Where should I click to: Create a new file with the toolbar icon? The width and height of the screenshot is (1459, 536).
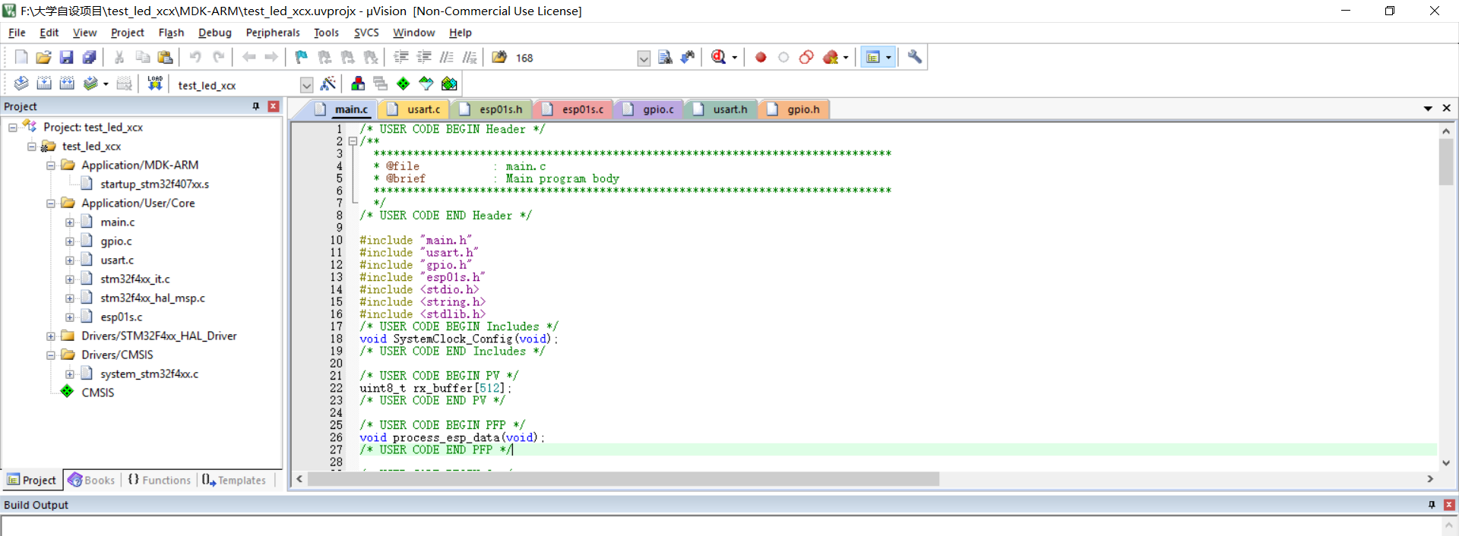point(21,57)
